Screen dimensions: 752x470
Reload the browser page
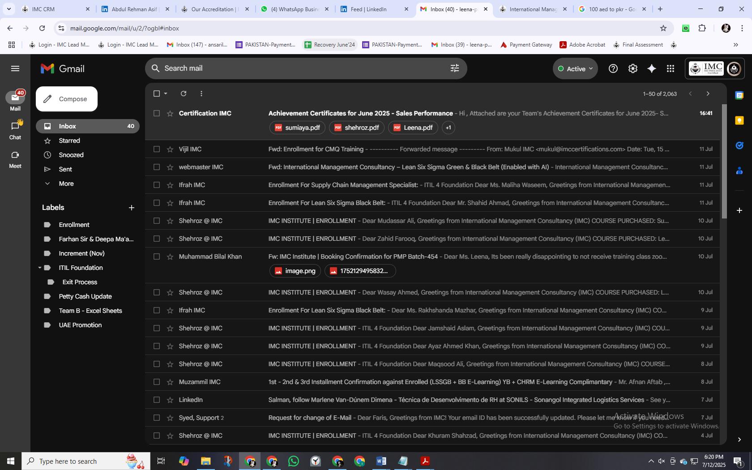tap(42, 28)
